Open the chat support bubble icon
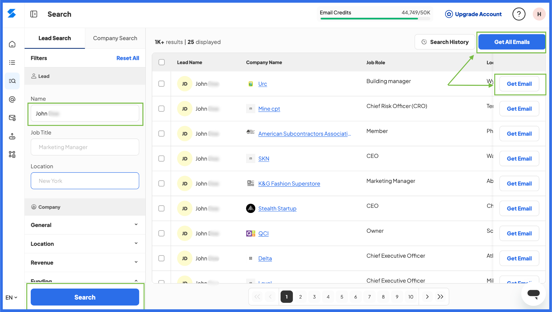 pos(533,294)
